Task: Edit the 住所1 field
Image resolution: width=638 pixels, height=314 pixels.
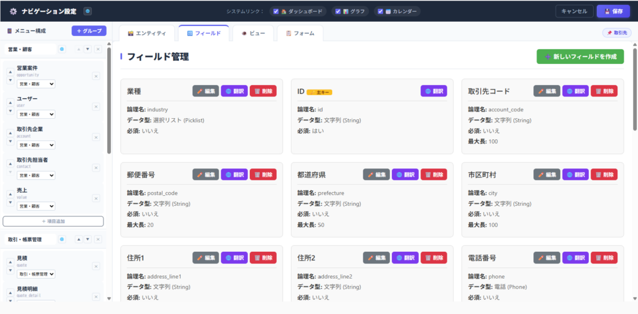Action: pos(206,257)
